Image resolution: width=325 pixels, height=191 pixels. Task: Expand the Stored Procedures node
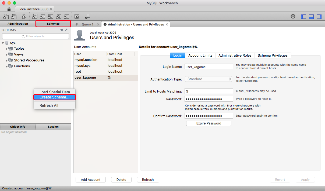tap(7, 61)
